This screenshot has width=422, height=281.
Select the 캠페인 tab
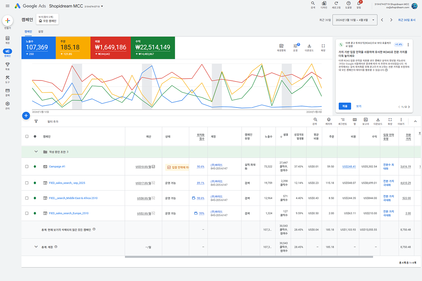point(28,32)
